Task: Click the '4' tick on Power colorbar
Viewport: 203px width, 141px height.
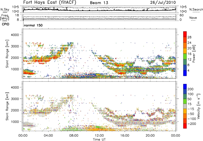Action: pyautogui.click(x=188, y=70)
